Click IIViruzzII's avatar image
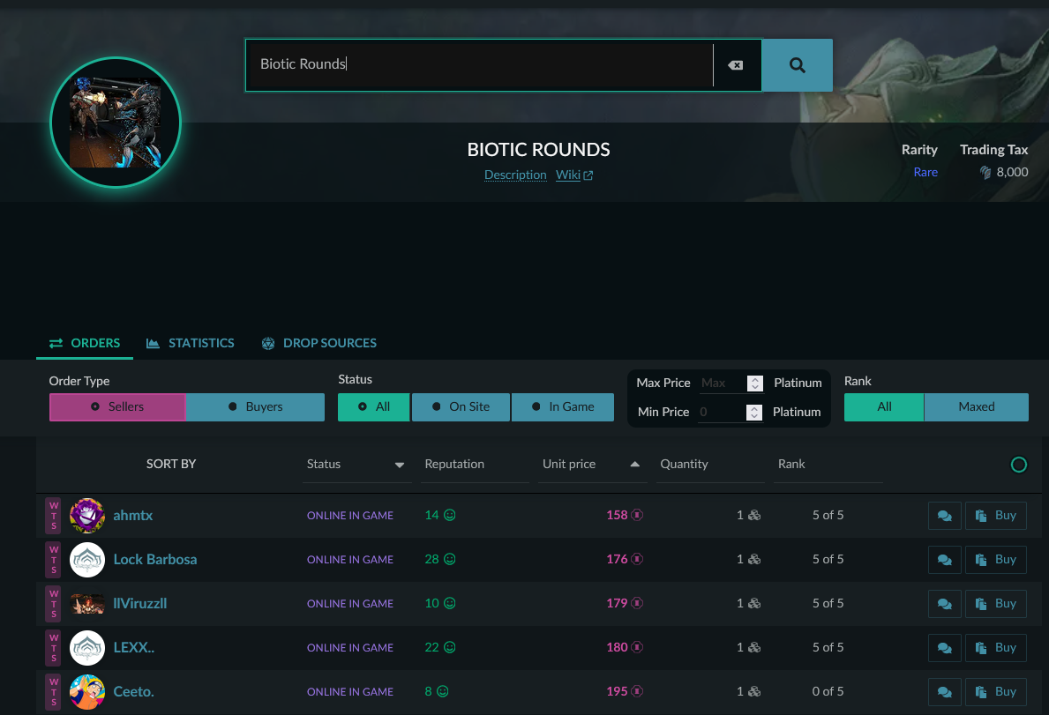This screenshot has height=715, width=1049. pyautogui.click(x=87, y=603)
